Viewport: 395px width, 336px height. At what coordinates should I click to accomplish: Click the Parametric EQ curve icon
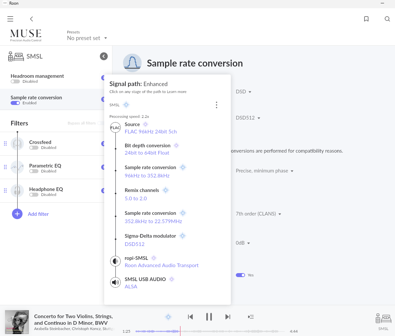click(x=17, y=167)
